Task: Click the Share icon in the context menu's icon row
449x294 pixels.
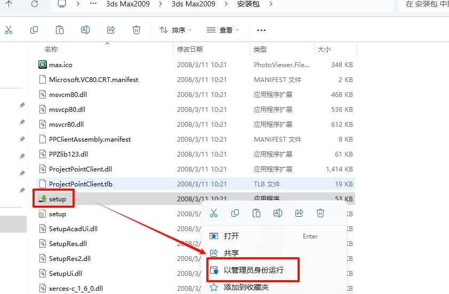Action: click(x=299, y=213)
